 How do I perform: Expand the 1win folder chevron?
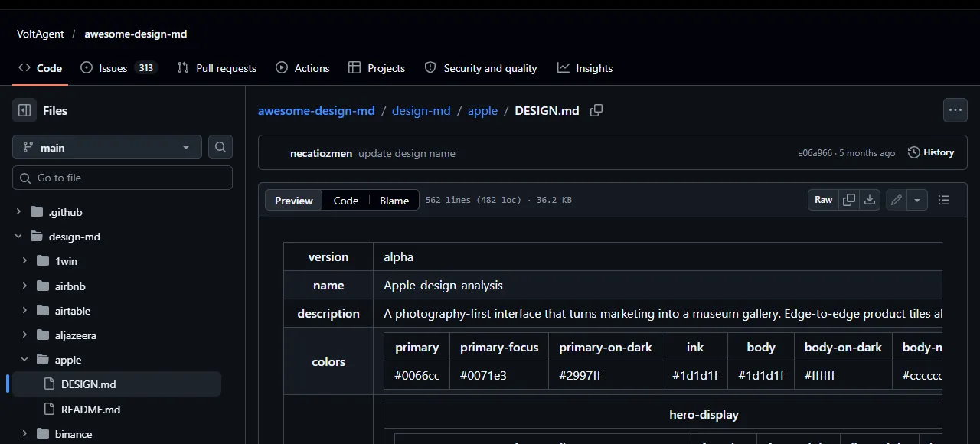(24, 261)
